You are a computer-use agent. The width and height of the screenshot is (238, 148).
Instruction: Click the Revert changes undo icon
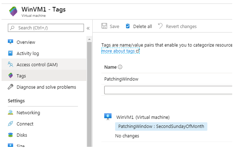(160, 26)
